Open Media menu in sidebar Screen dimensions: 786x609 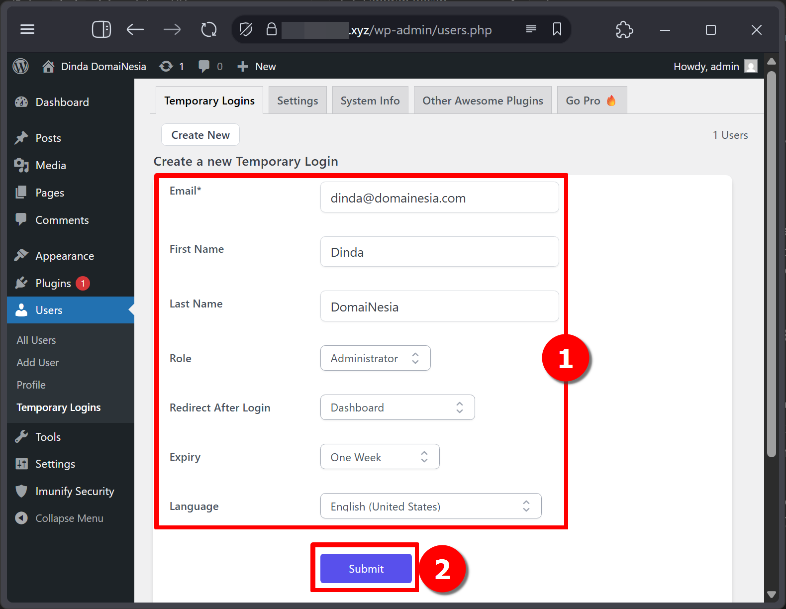(x=71, y=165)
